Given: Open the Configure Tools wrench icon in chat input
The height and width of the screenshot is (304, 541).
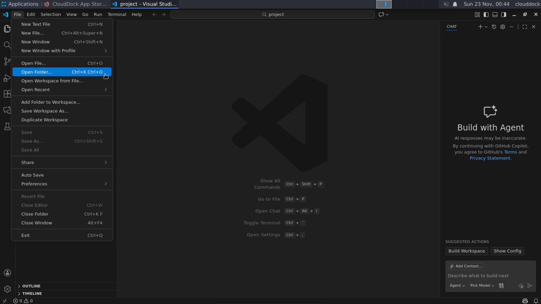Looking at the screenshot, I should click(501, 285).
